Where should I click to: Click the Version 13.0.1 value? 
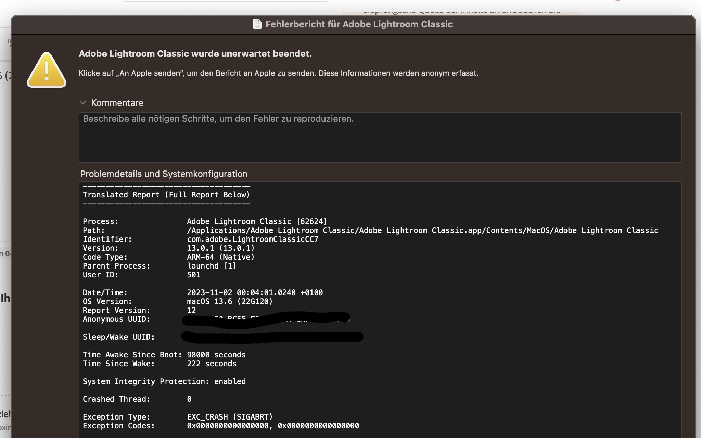pyautogui.click(x=220, y=248)
